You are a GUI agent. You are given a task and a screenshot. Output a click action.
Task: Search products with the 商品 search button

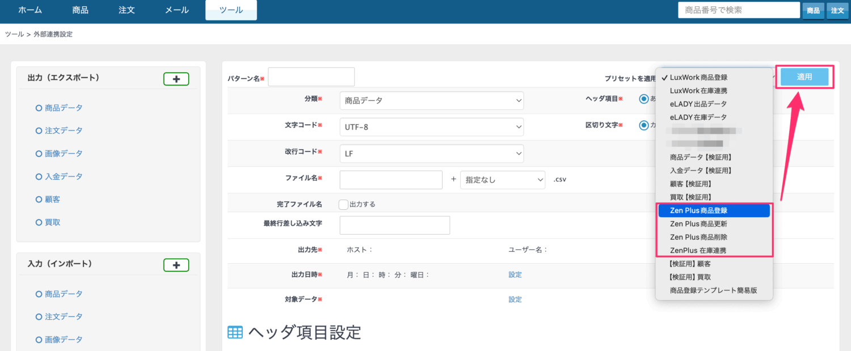point(813,10)
